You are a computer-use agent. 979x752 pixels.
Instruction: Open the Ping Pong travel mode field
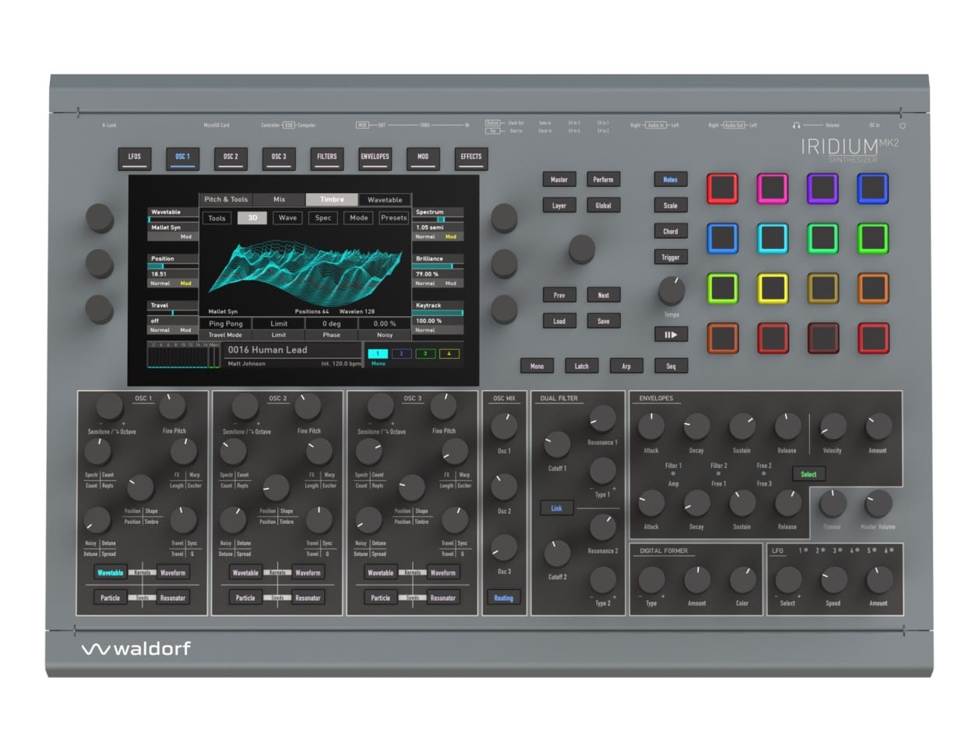pyautogui.click(x=225, y=324)
